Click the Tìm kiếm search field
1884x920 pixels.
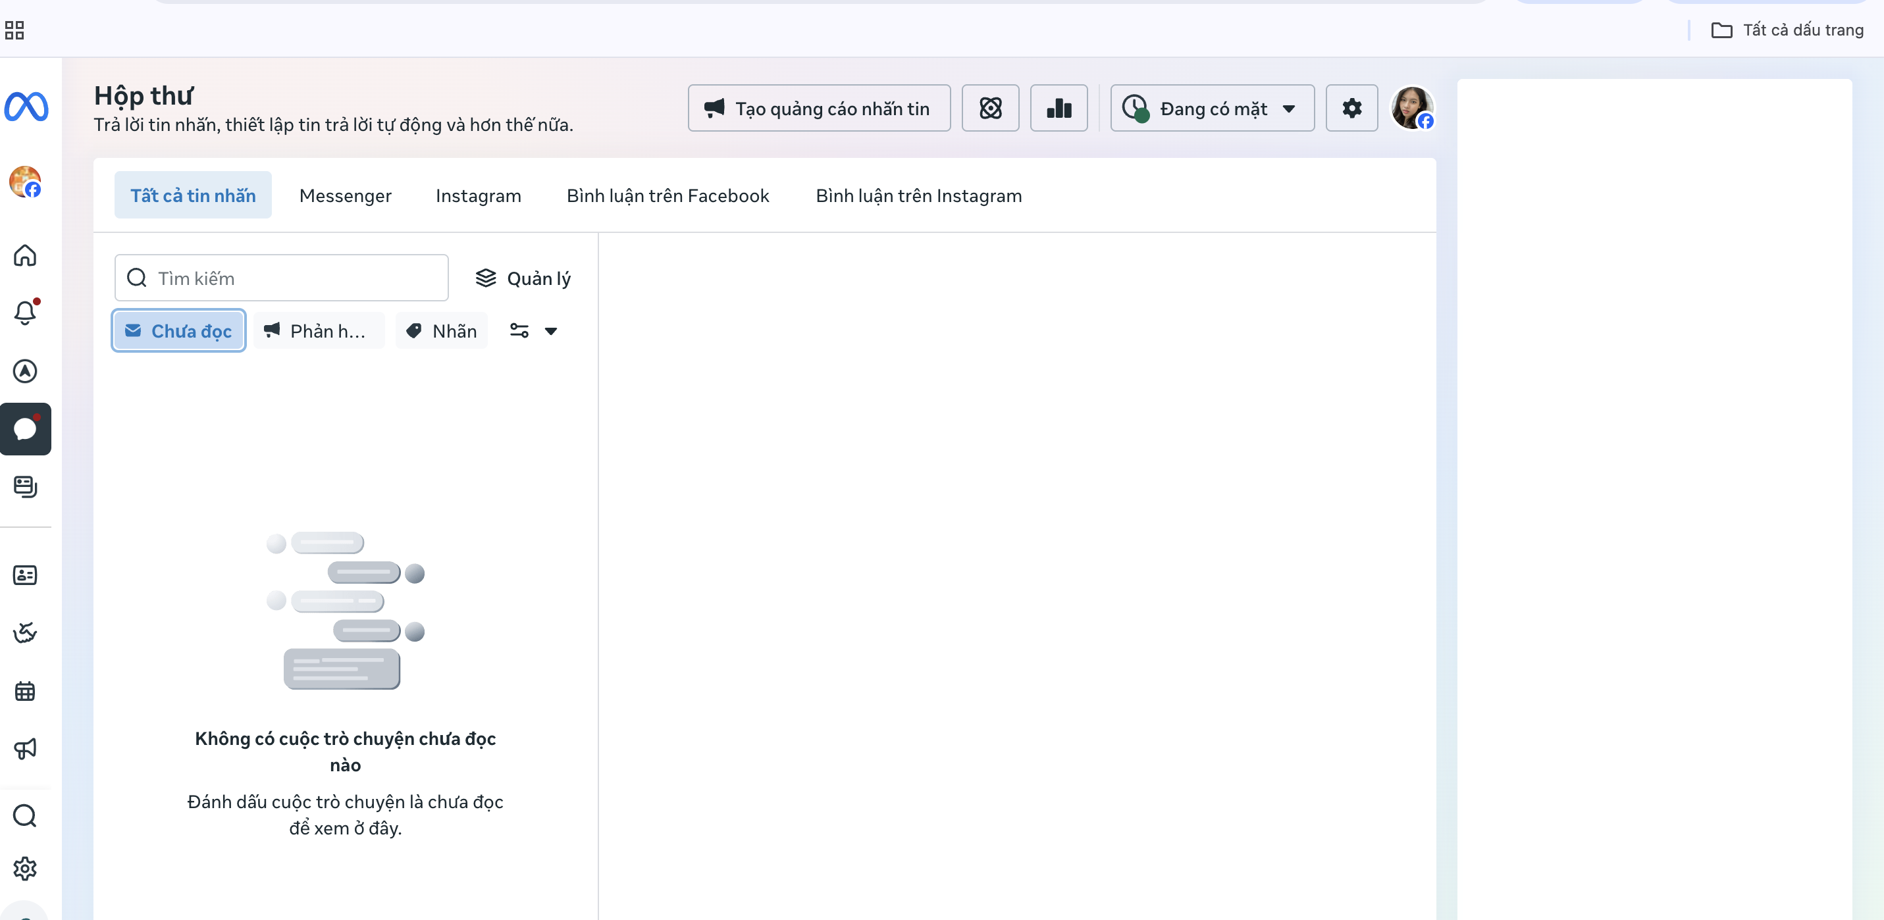[282, 278]
